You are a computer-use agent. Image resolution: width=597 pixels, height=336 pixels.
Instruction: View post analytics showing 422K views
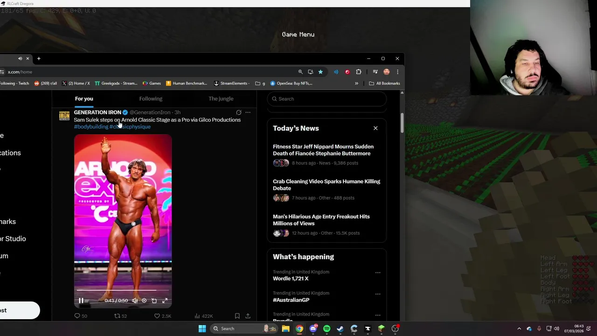(x=203, y=316)
